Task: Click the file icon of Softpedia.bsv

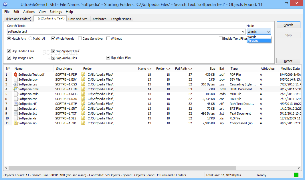Action: point(16,79)
